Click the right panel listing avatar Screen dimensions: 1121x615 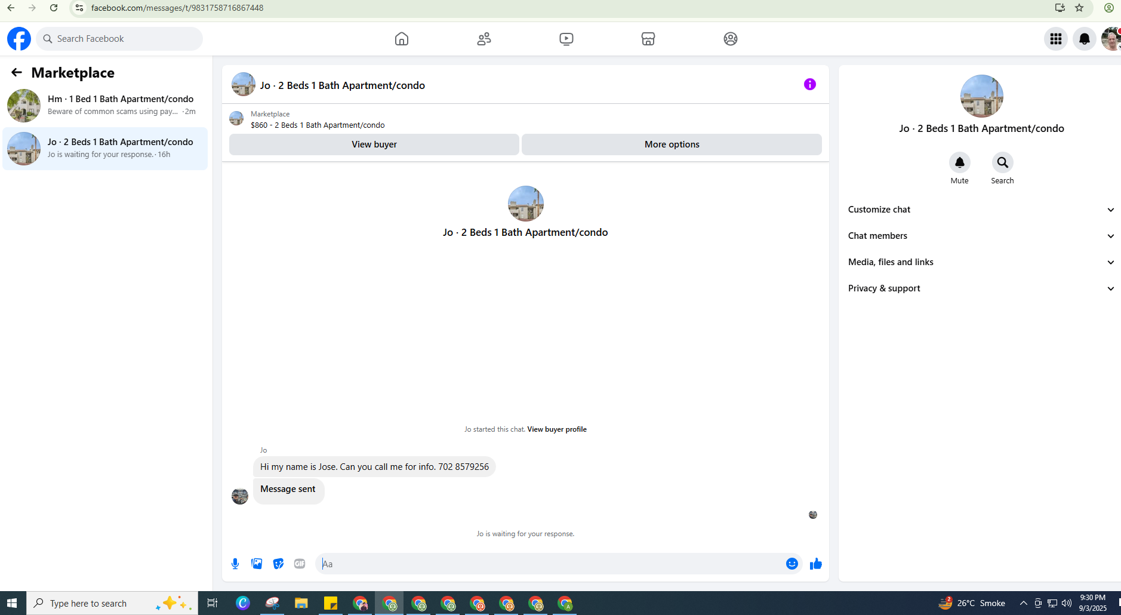coord(982,96)
